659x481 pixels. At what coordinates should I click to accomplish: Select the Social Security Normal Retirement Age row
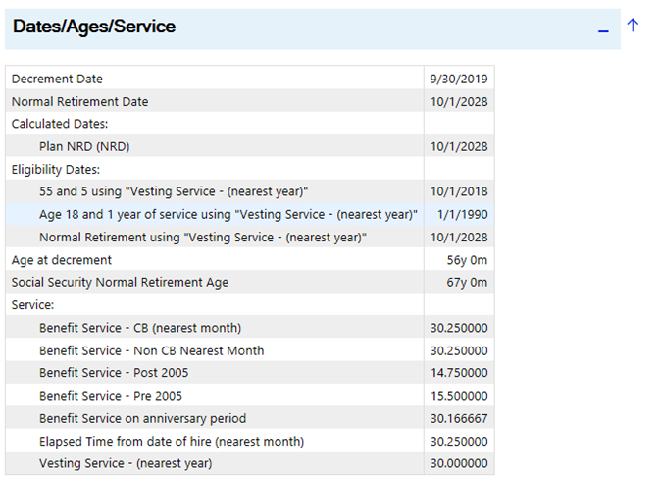click(250, 282)
